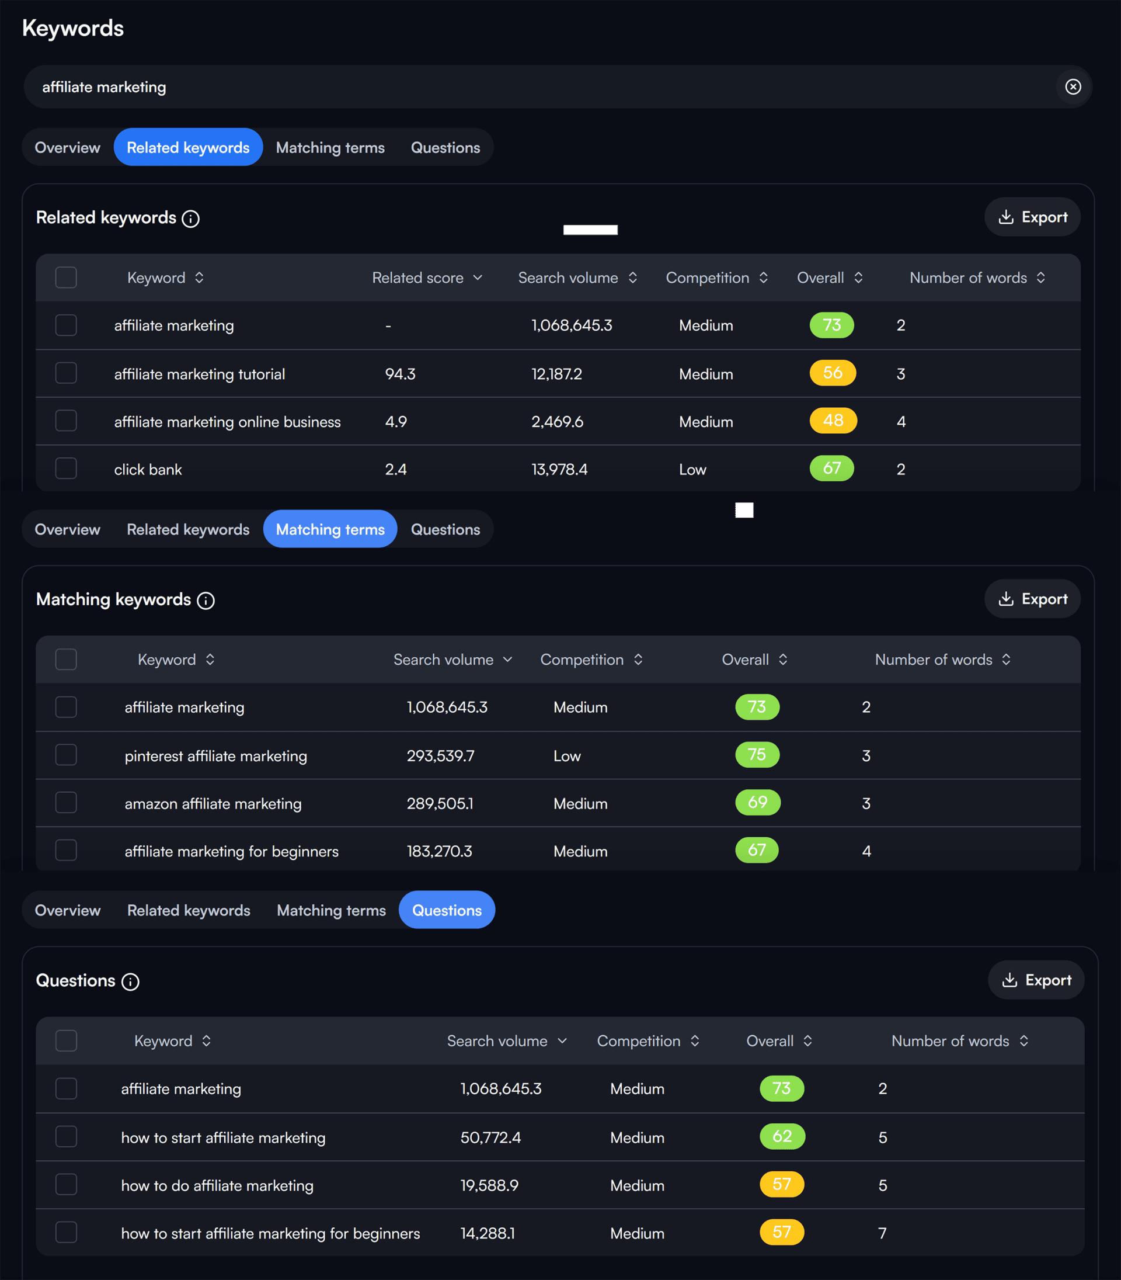Select active Related keywords tab in top bar
The image size is (1121, 1280).
[187, 148]
